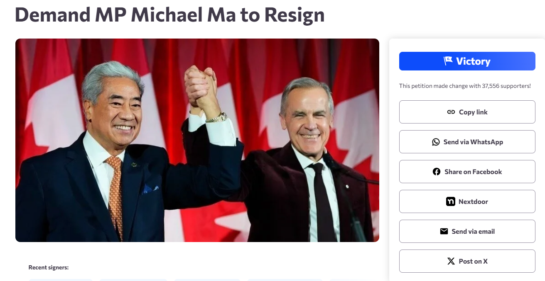Screen dimensions: 545x281
Task: Click the Facebook logo icon
Action: tap(437, 172)
